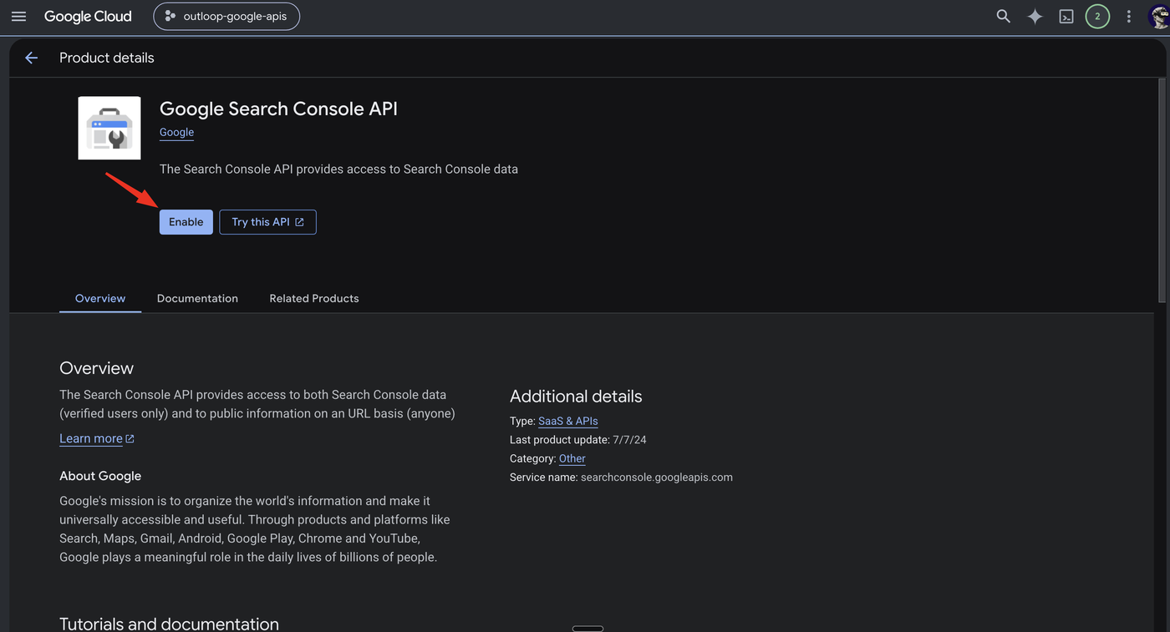
Task: Switch to the Documentation tab
Action: tap(197, 298)
